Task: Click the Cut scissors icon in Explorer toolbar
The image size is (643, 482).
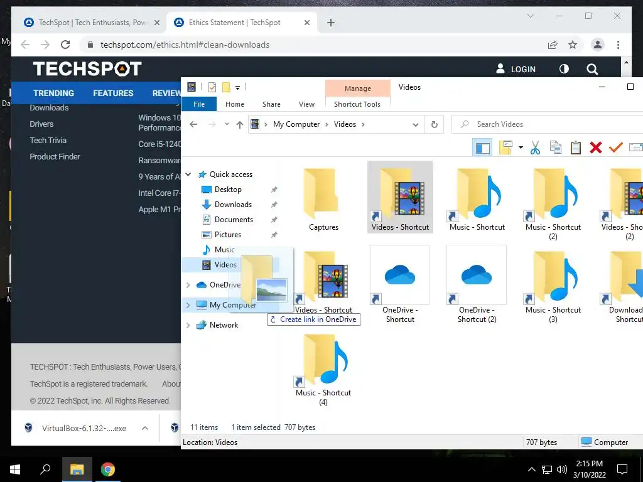Action: 535,147
